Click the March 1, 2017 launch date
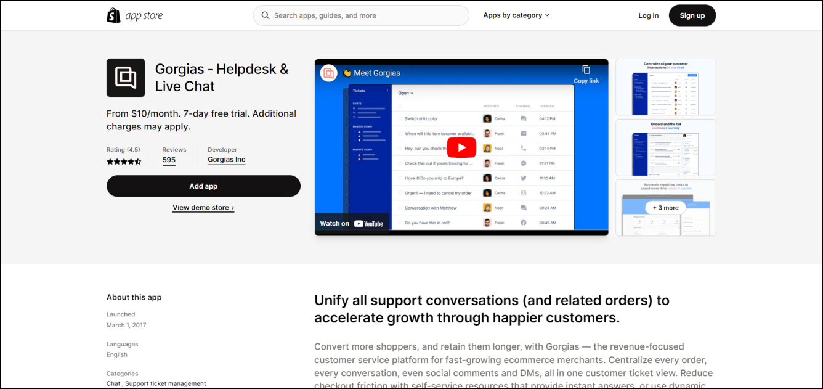This screenshot has width=823, height=389. (x=126, y=325)
